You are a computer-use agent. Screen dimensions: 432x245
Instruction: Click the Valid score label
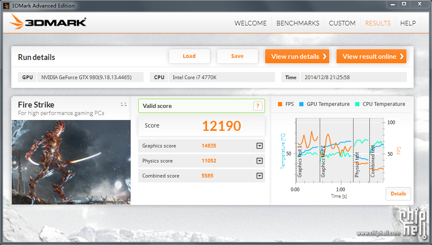[x=157, y=106]
